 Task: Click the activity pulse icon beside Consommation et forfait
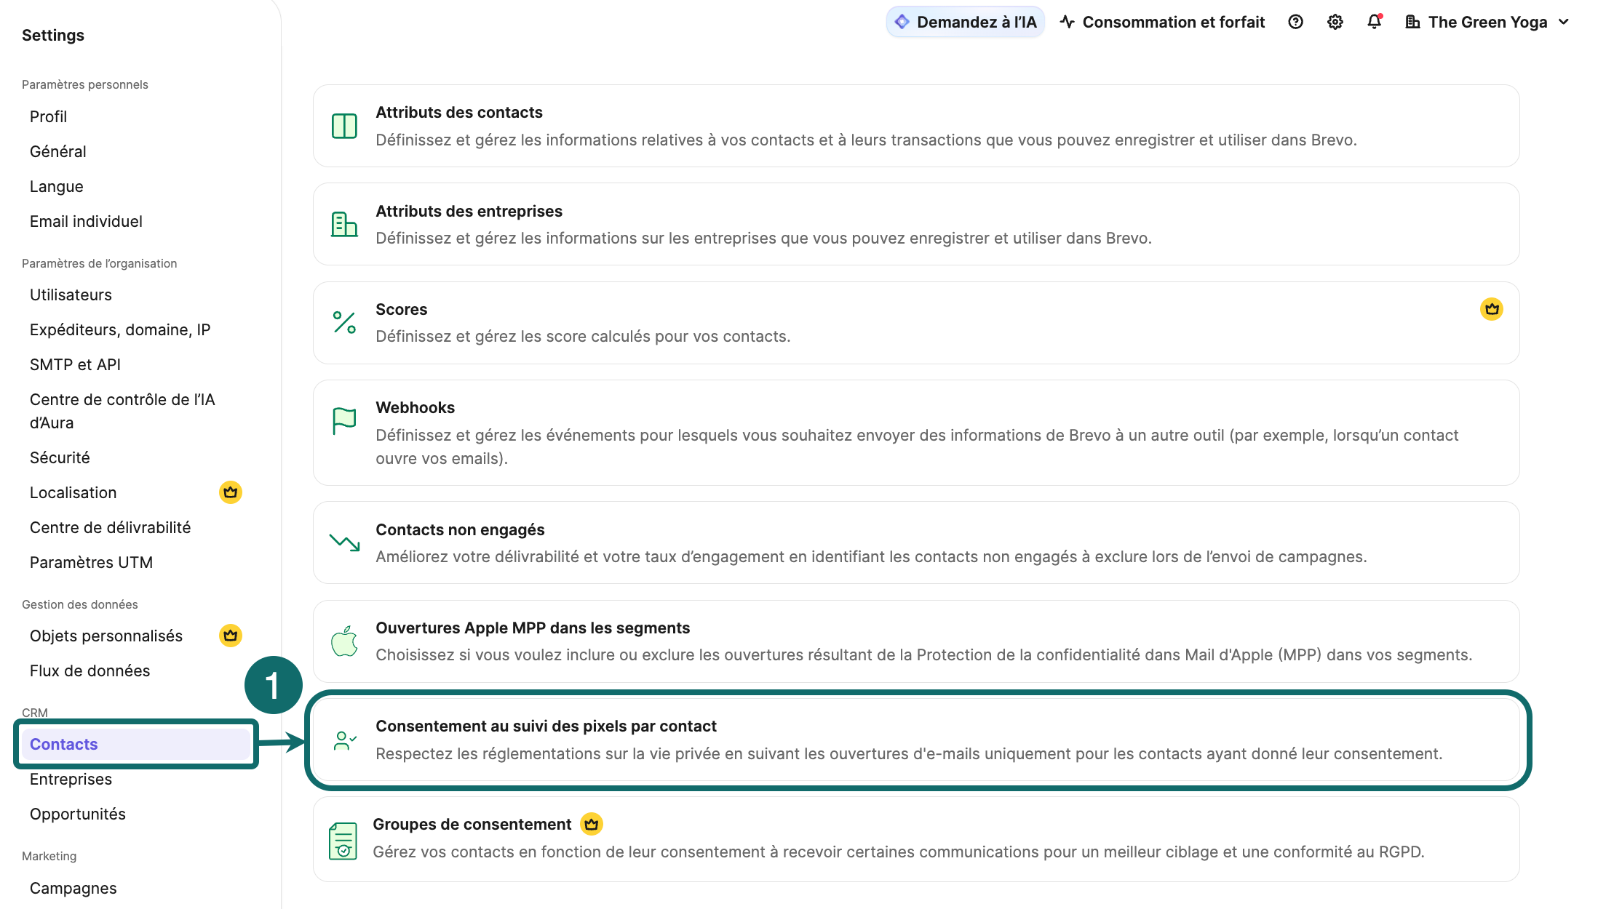pos(1068,22)
